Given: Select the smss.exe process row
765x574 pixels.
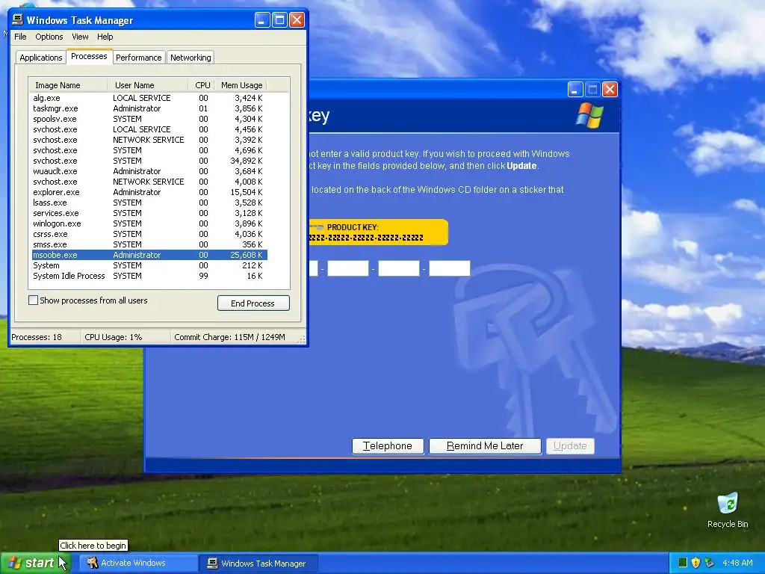Looking at the screenshot, I should (x=149, y=244).
